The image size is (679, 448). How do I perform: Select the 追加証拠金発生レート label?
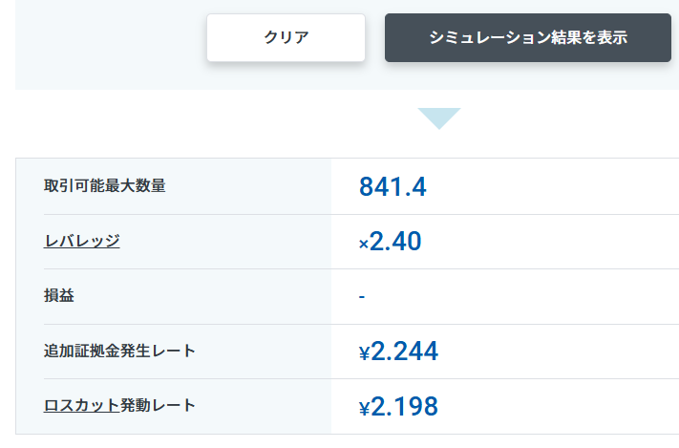coord(120,351)
